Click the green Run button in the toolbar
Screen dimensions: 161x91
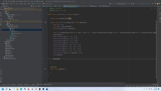[x=129, y=4]
